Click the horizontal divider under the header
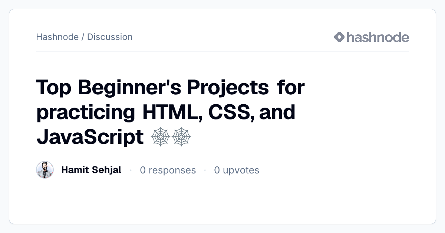This screenshot has height=233, width=445. [222, 51]
